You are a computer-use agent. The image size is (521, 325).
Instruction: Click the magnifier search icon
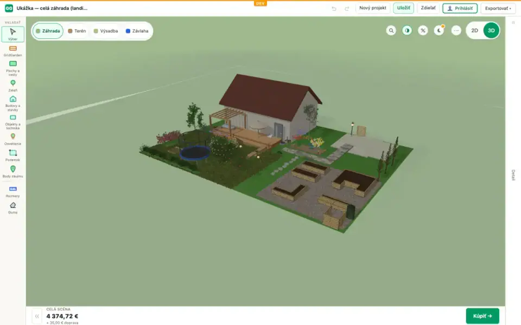391,30
